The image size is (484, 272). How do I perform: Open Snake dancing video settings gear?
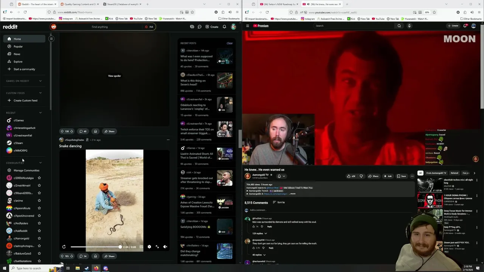(x=149, y=247)
